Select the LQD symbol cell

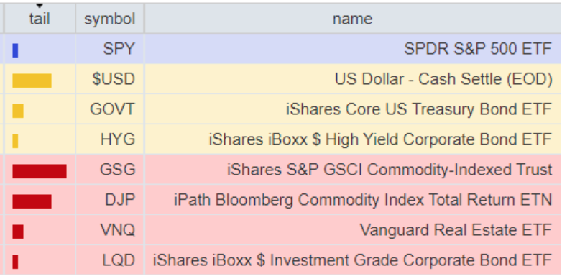(110, 260)
